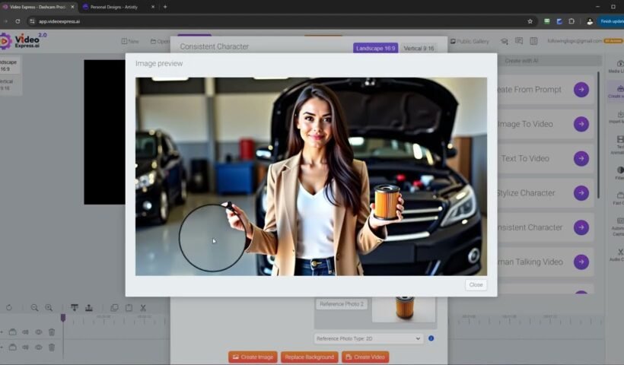Mute the first timeline track
624x365 pixels.
point(25,332)
